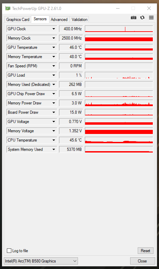Open the GPU Chip Power Draw dropdown
The image size is (159, 269).
click(x=32, y=94)
